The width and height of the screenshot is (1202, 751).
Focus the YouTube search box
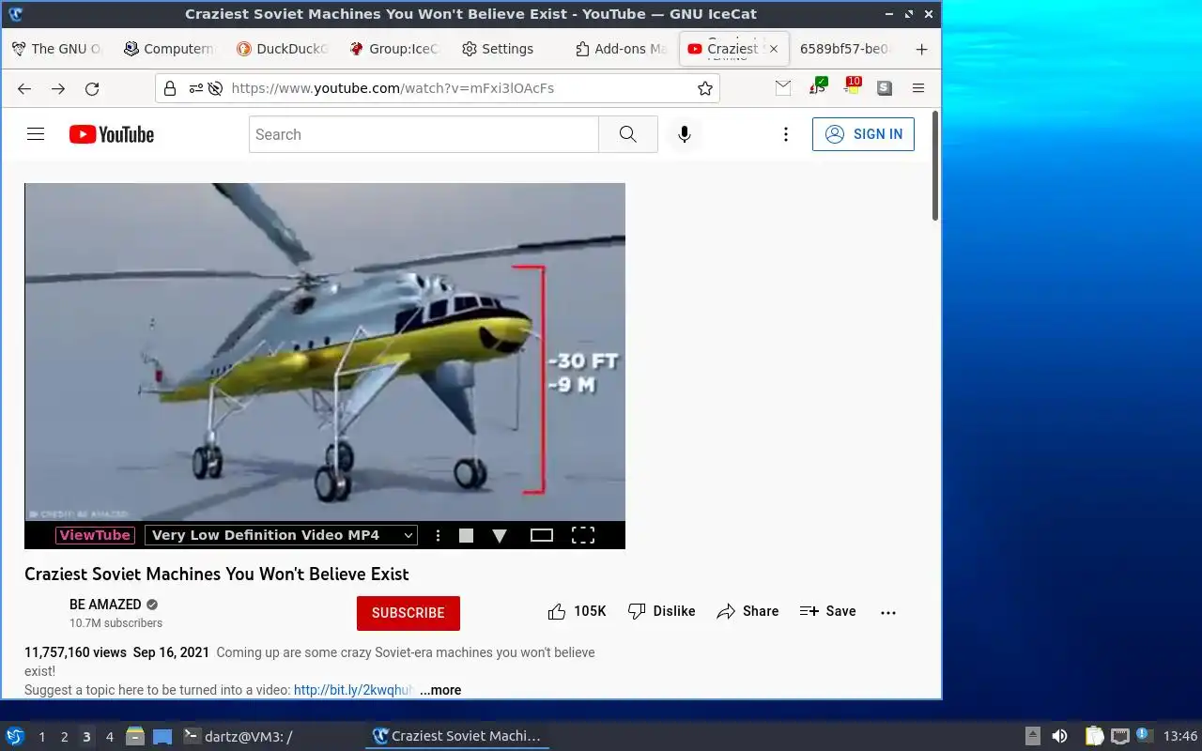(424, 134)
